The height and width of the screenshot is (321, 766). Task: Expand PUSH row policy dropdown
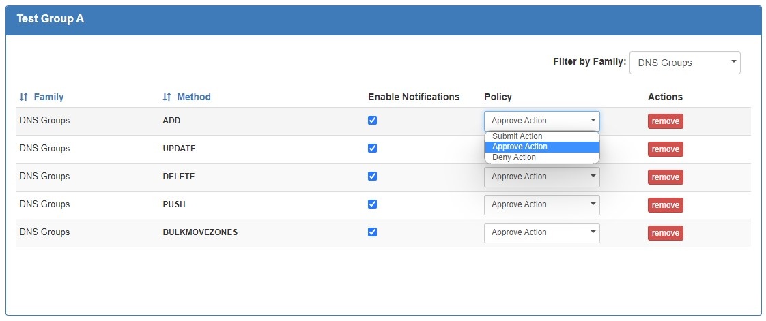pos(541,205)
